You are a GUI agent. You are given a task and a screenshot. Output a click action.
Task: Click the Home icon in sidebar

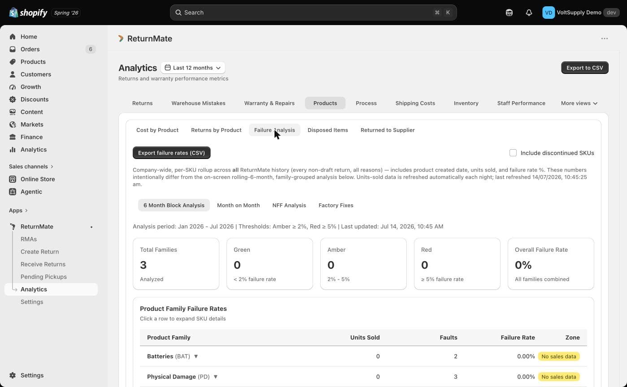pos(13,37)
